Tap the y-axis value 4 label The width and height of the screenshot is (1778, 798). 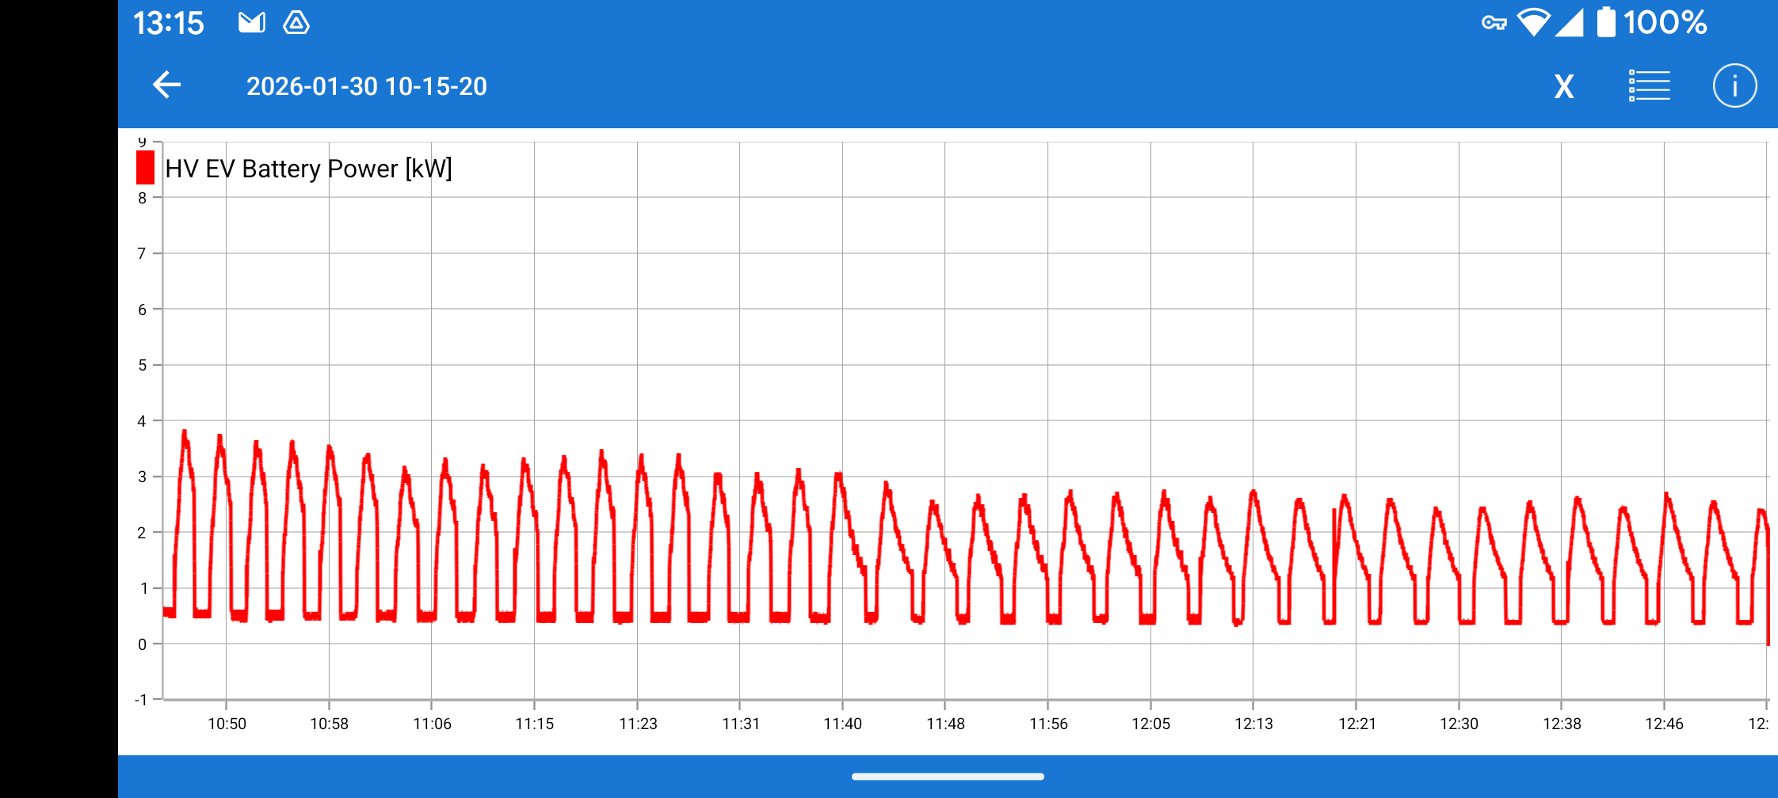142,421
